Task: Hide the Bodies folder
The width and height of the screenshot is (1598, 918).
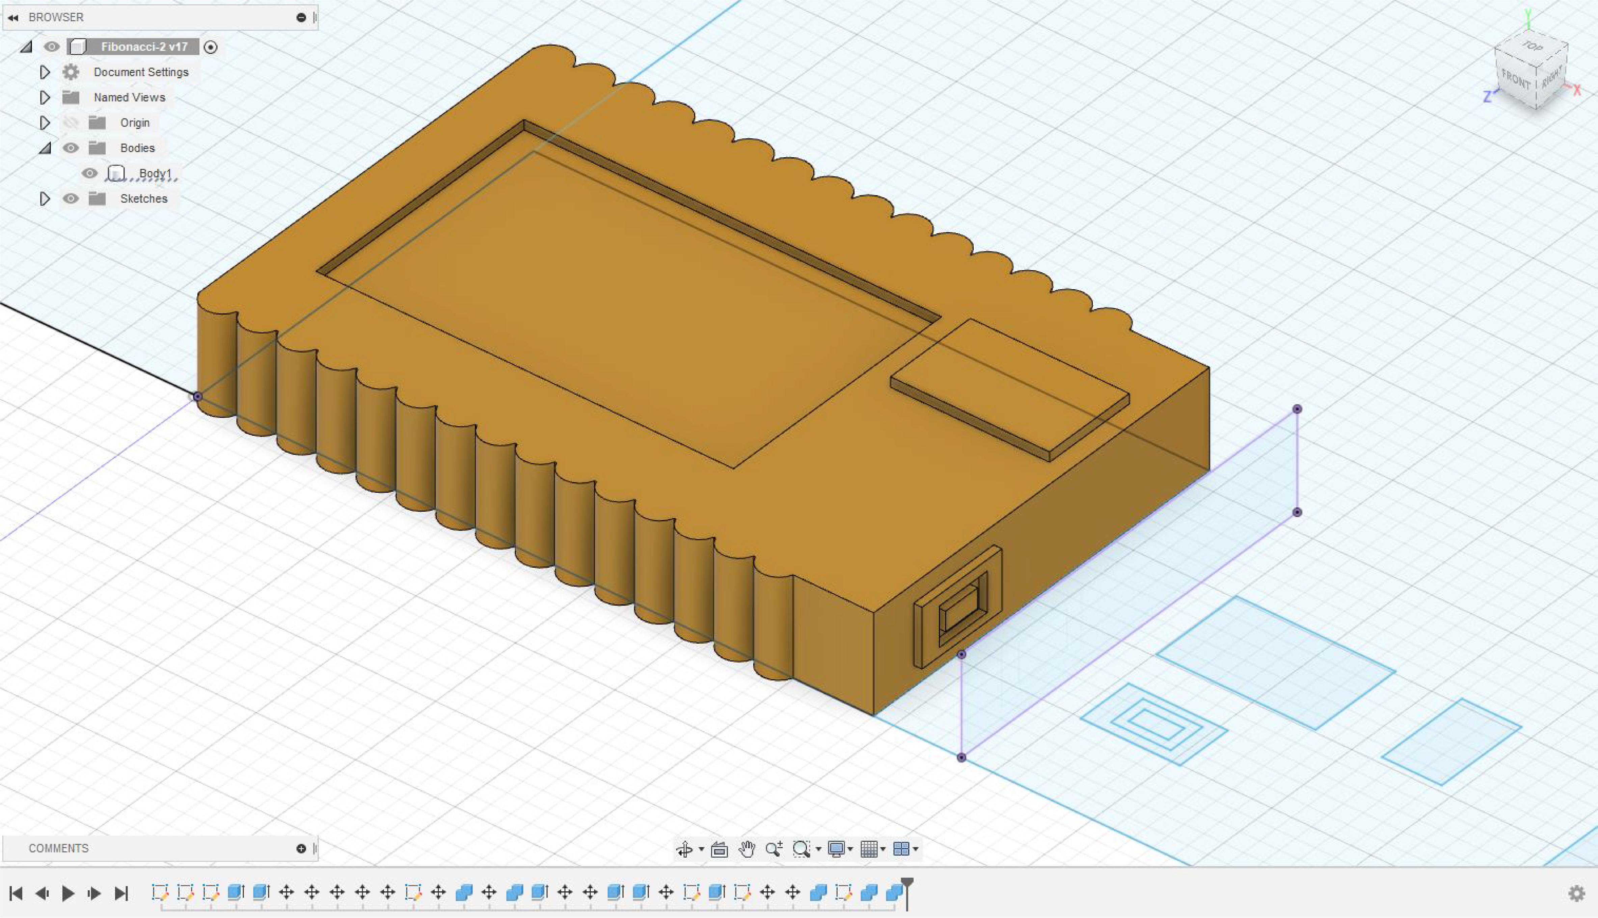Action: pos(71,147)
